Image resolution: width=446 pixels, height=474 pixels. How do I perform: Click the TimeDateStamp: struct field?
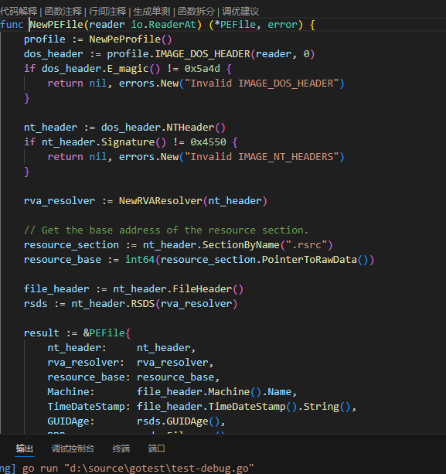(x=89, y=407)
